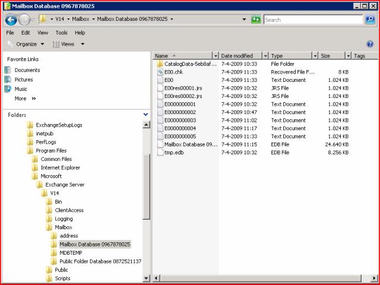Image resolution: width=380 pixels, height=285 pixels.
Task: Click the PerfLogs folder icon
Action: tap(30, 142)
